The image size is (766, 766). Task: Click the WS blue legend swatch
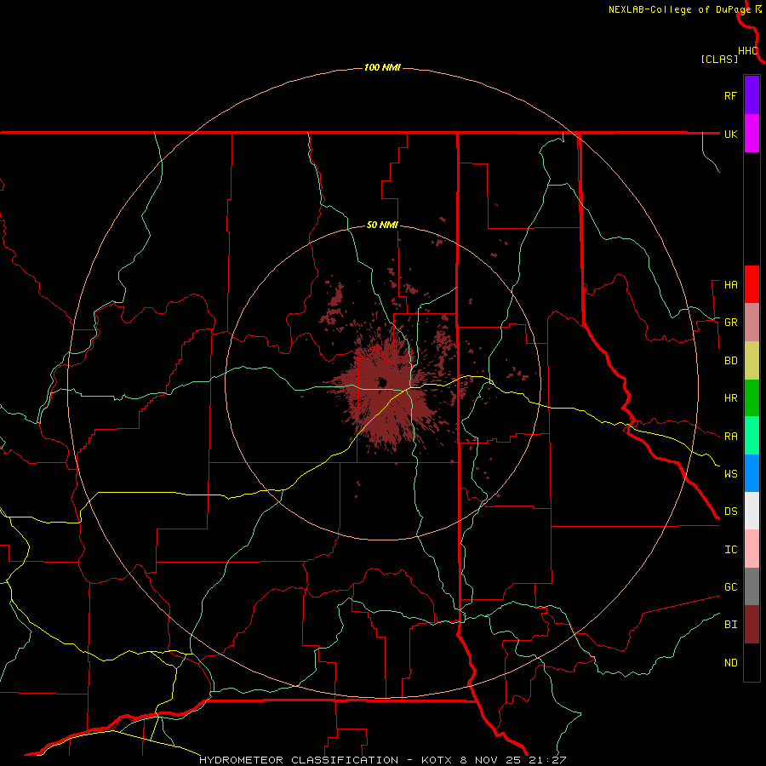click(752, 473)
